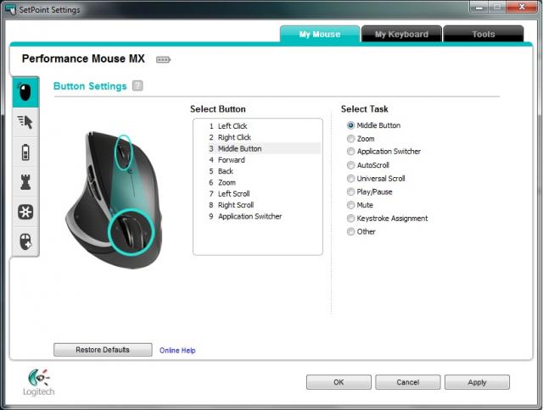Open the pointer speed settings sidebar icon

tap(25, 122)
